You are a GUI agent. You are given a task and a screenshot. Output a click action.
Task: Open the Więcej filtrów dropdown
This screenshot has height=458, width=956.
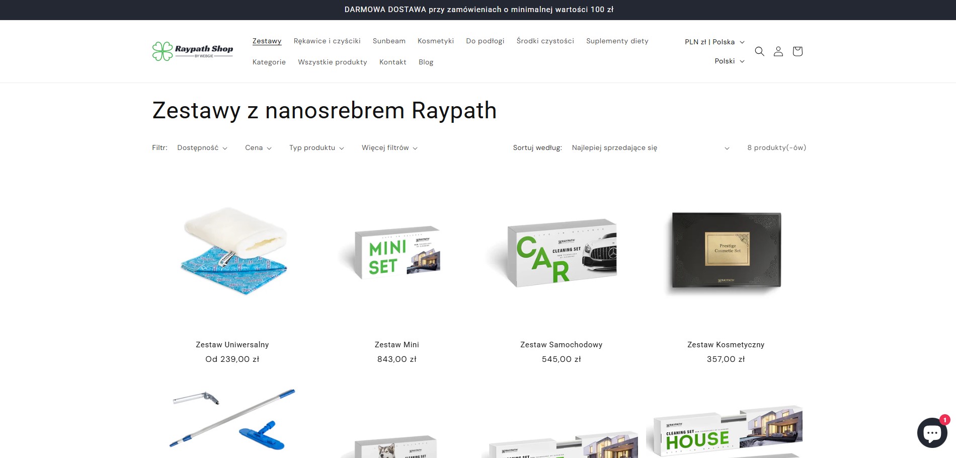pos(389,147)
